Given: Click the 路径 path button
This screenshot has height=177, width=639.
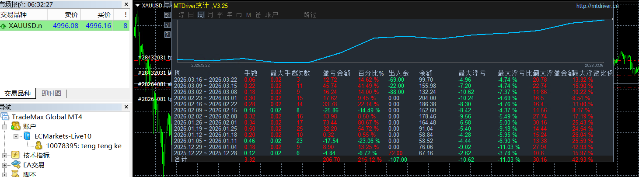Looking at the screenshot, I should click(310, 15).
